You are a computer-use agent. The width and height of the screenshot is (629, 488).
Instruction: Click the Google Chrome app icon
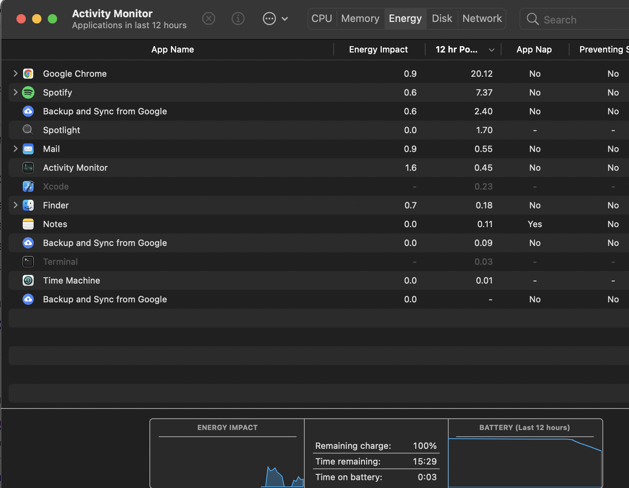(x=28, y=74)
